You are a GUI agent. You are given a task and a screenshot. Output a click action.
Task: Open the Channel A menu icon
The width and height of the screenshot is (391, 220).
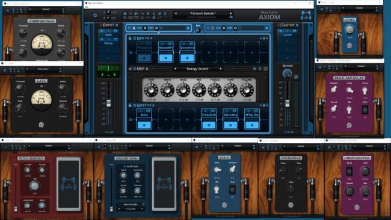tap(188, 28)
